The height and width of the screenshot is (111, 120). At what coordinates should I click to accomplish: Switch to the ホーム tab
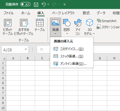[26, 13]
